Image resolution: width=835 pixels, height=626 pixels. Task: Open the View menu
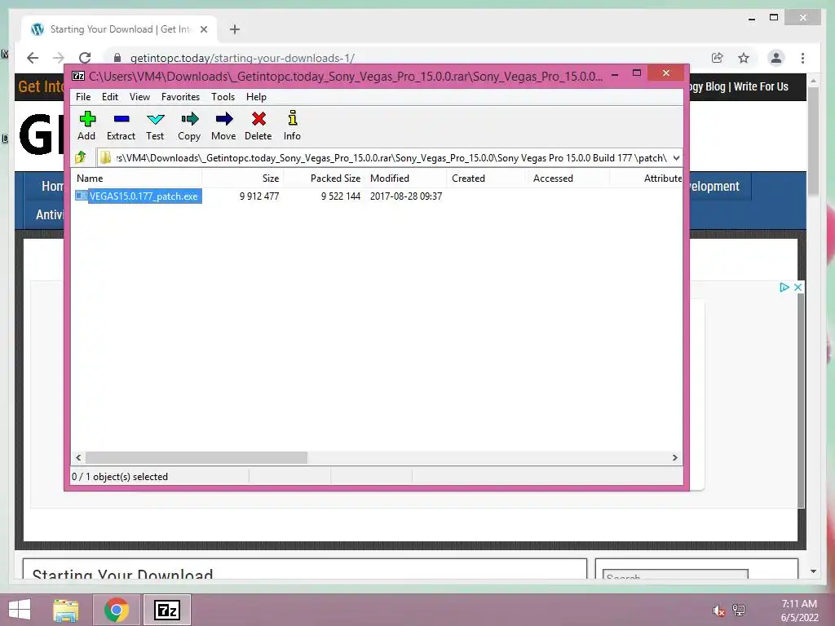pyautogui.click(x=139, y=97)
